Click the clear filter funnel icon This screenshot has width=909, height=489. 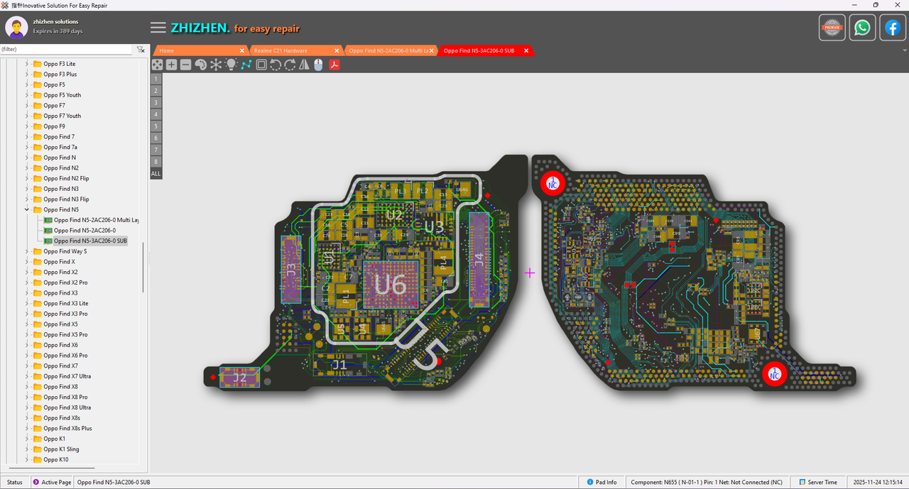tap(141, 50)
